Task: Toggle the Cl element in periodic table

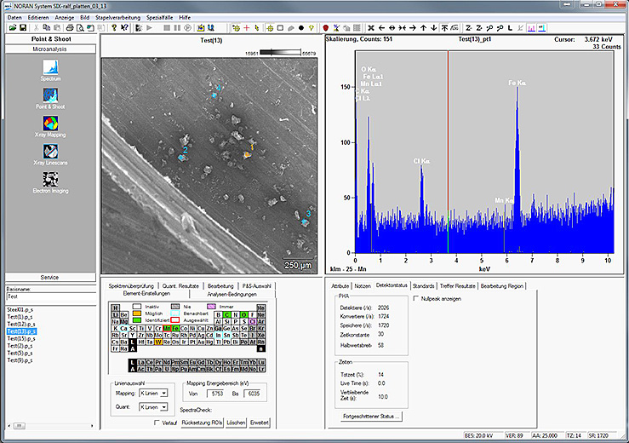Action: (x=252, y=321)
